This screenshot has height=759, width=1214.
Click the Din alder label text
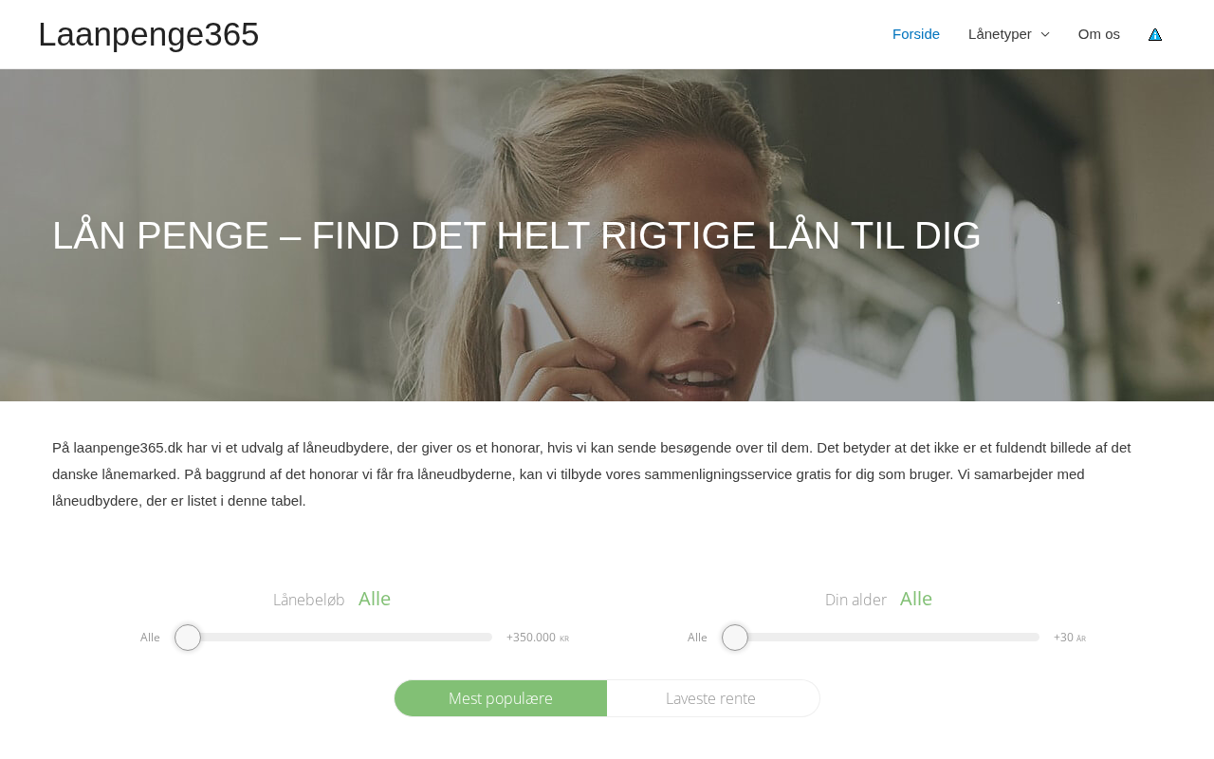(855, 600)
